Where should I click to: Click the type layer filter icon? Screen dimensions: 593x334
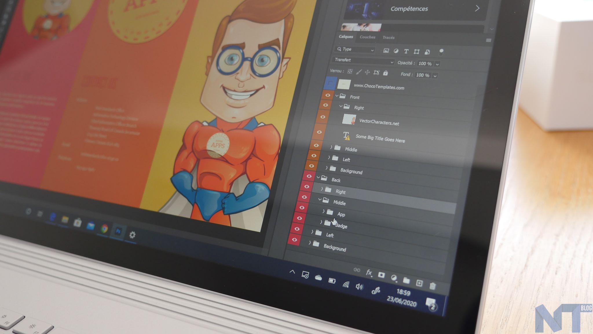[x=406, y=51]
